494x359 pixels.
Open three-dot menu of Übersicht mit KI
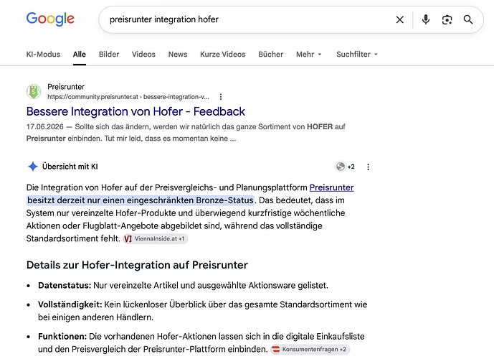pyautogui.click(x=368, y=167)
